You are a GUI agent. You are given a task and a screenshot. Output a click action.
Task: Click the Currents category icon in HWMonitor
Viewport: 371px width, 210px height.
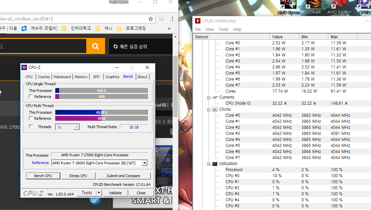click(215, 97)
